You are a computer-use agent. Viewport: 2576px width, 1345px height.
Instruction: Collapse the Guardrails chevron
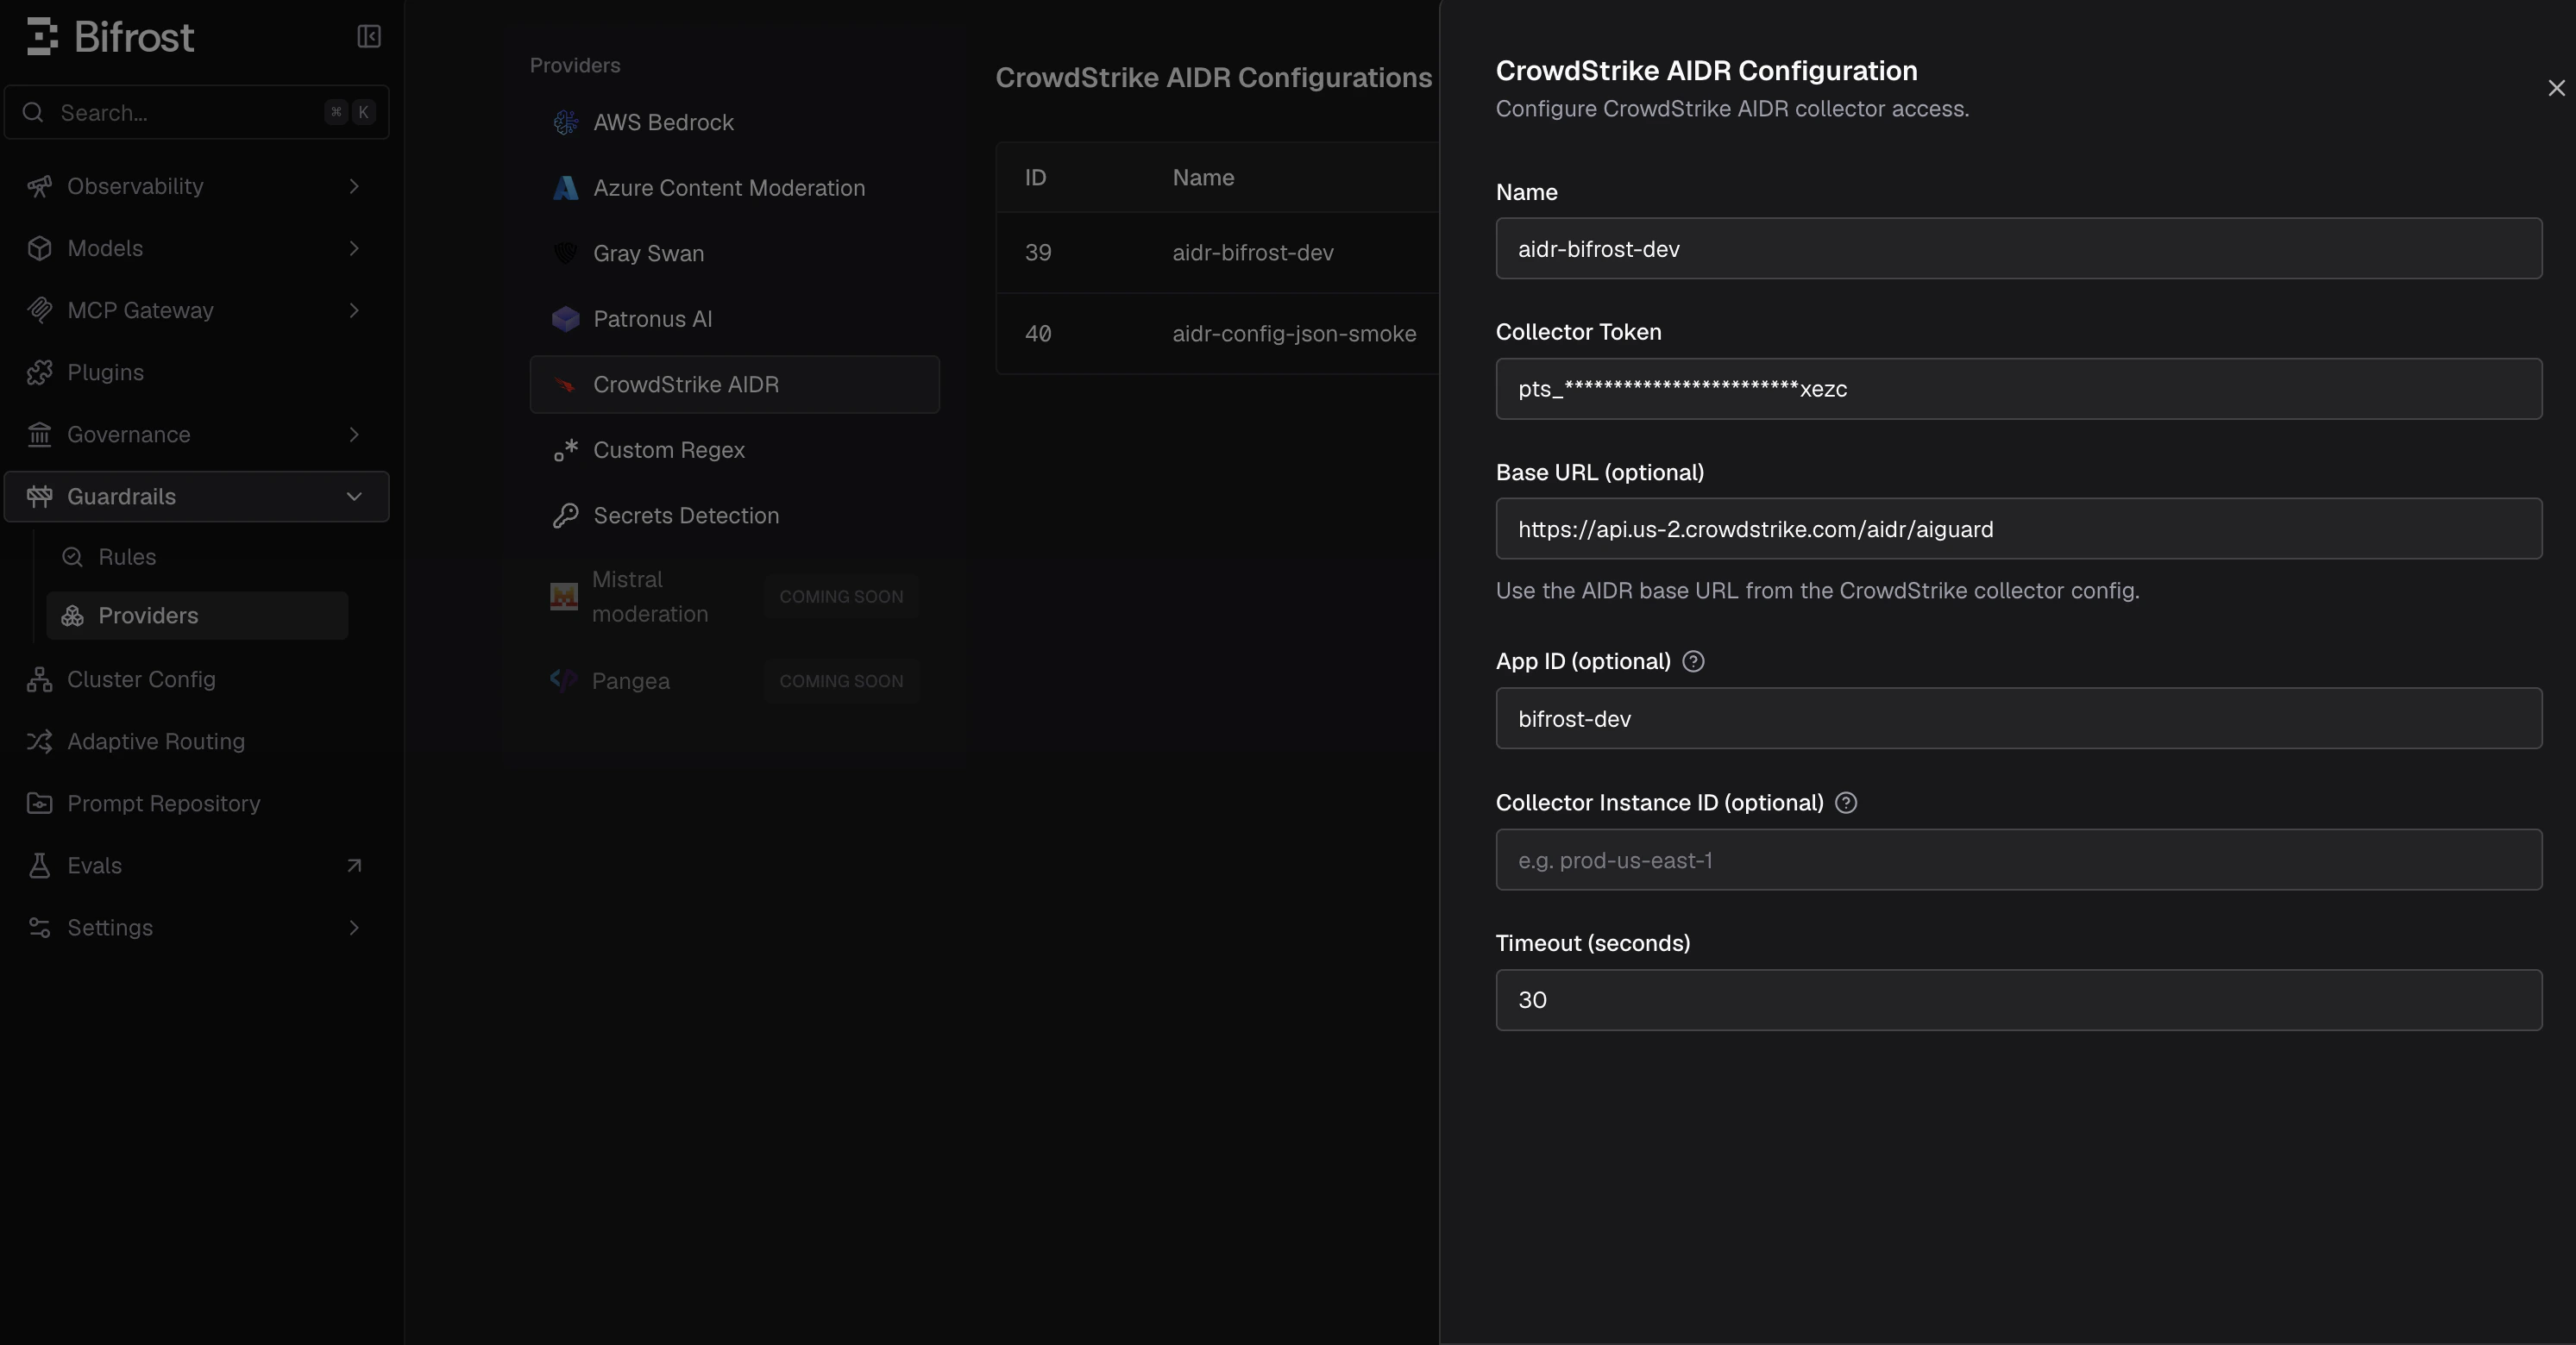354,496
